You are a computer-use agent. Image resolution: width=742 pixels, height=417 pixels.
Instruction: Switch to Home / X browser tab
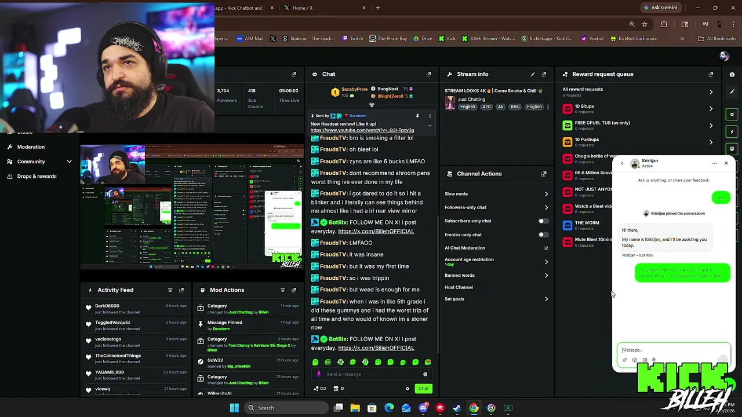(x=325, y=8)
